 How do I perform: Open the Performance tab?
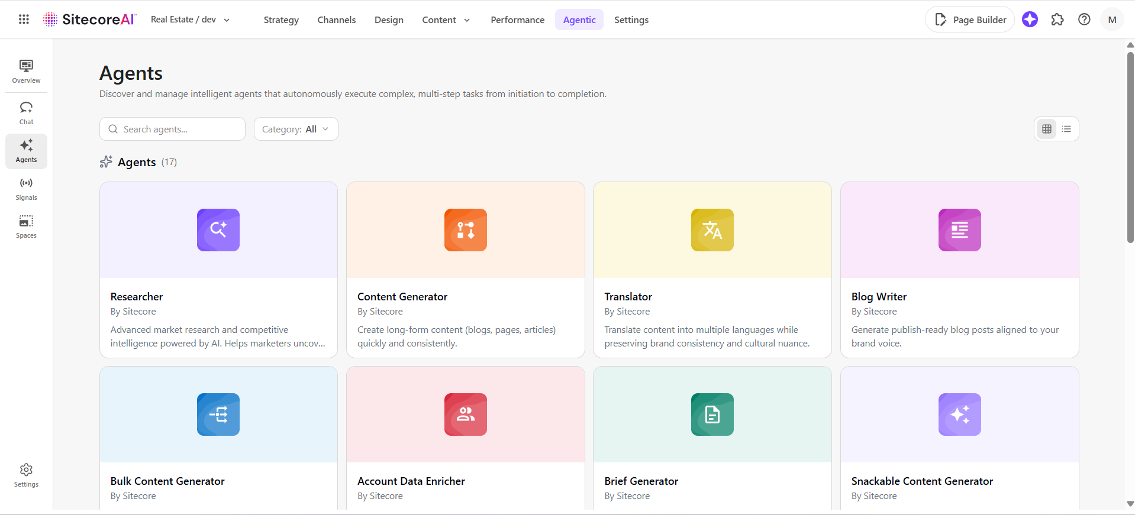pos(518,20)
